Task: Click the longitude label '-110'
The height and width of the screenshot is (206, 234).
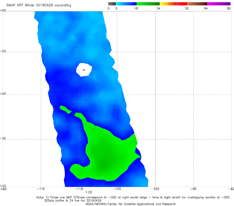Action: 79,189
